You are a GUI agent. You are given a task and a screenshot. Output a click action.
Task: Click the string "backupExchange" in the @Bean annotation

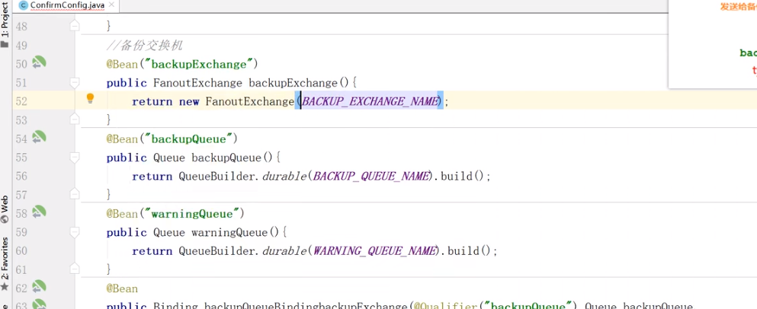199,64
